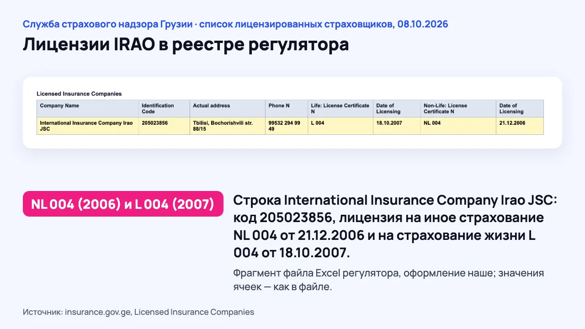Click the pink "NL 004 (2006) и L 004 (2007)" badge
The width and height of the screenshot is (585, 329).
[x=123, y=204]
